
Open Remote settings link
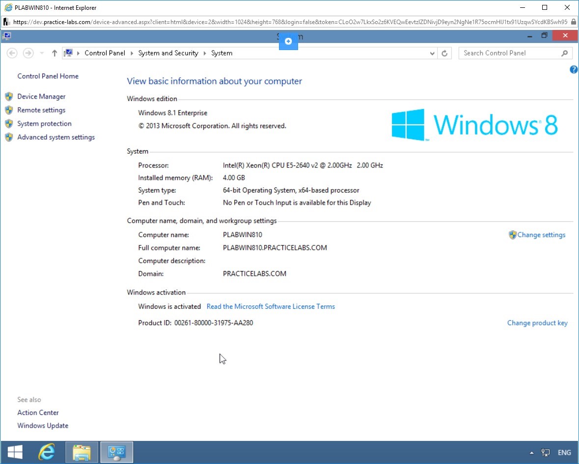(x=41, y=110)
